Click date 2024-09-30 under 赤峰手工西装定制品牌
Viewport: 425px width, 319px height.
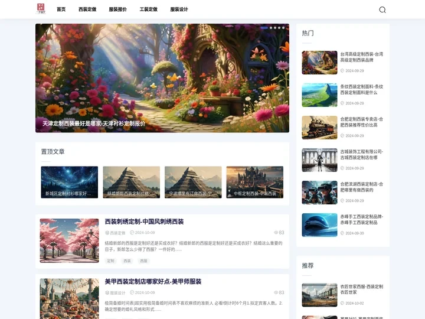pyautogui.click(x=355, y=233)
